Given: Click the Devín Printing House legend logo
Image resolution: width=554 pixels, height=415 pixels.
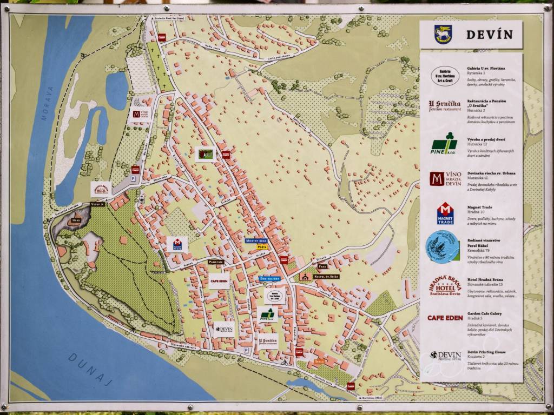Looking at the screenshot, I should [445, 355].
